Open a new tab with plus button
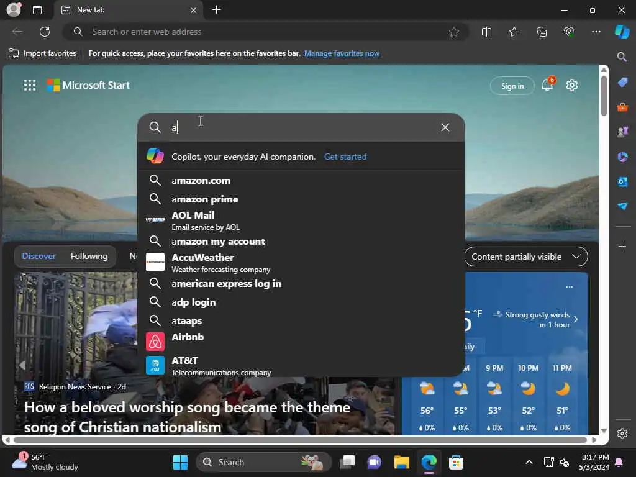 217,10
